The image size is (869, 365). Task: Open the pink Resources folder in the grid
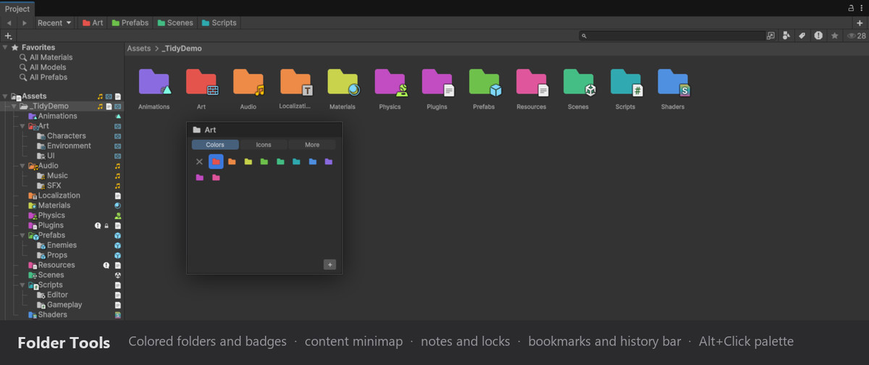[532, 83]
